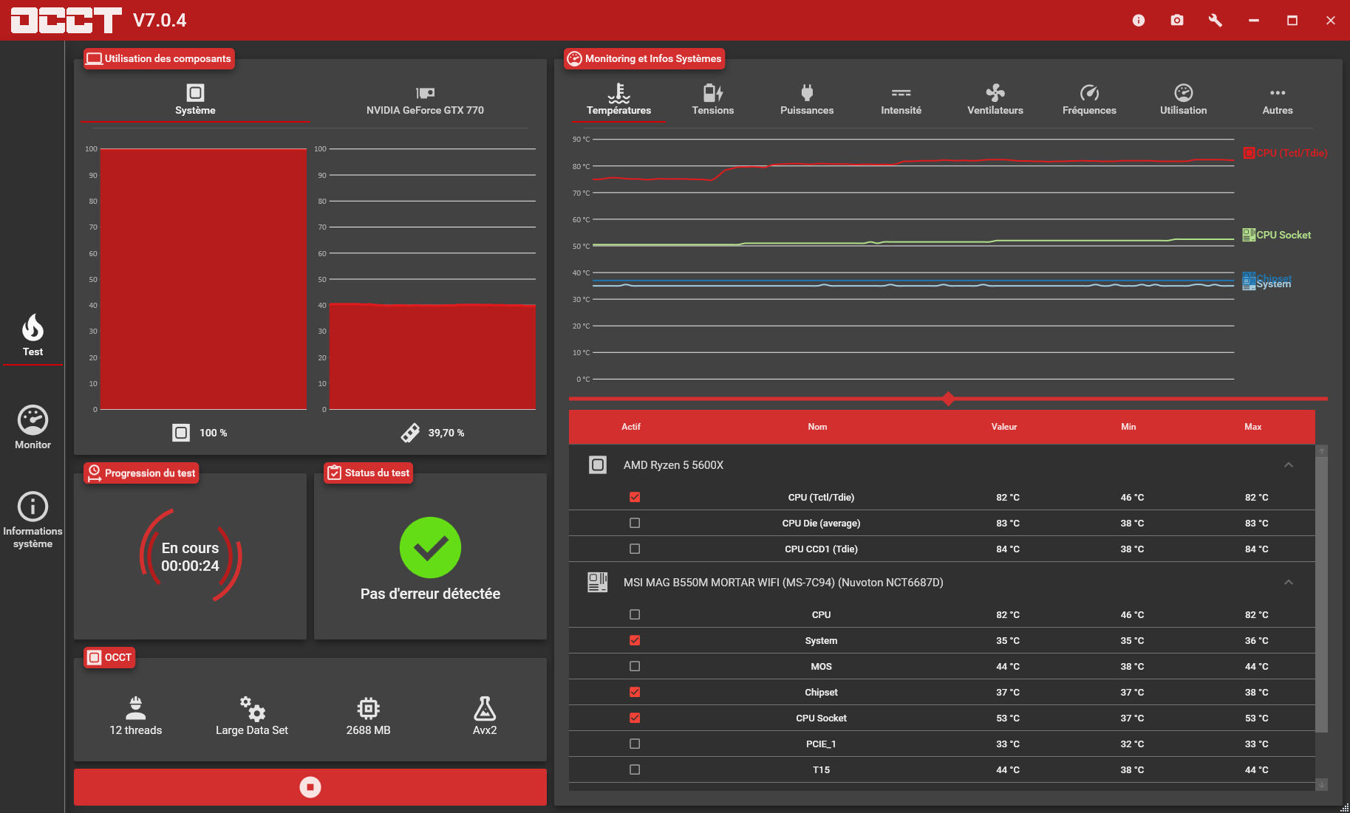This screenshot has height=813, width=1350.
Task: Switch to the Puissances tab
Action: (807, 100)
